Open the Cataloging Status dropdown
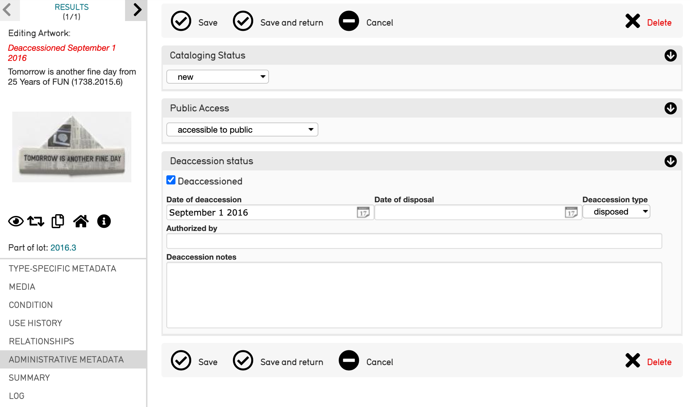Screen dimensions: 691x407 coord(217,77)
